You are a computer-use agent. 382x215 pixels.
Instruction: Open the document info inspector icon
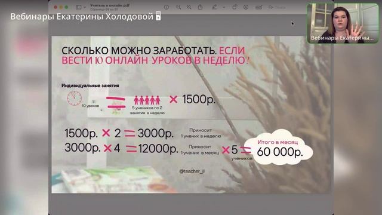coord(167,7)
